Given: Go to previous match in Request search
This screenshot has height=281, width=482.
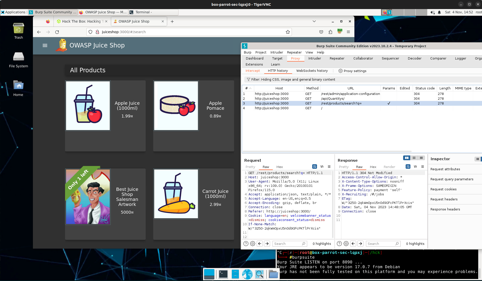Looking at the screenshot, I should pos(260,244).
